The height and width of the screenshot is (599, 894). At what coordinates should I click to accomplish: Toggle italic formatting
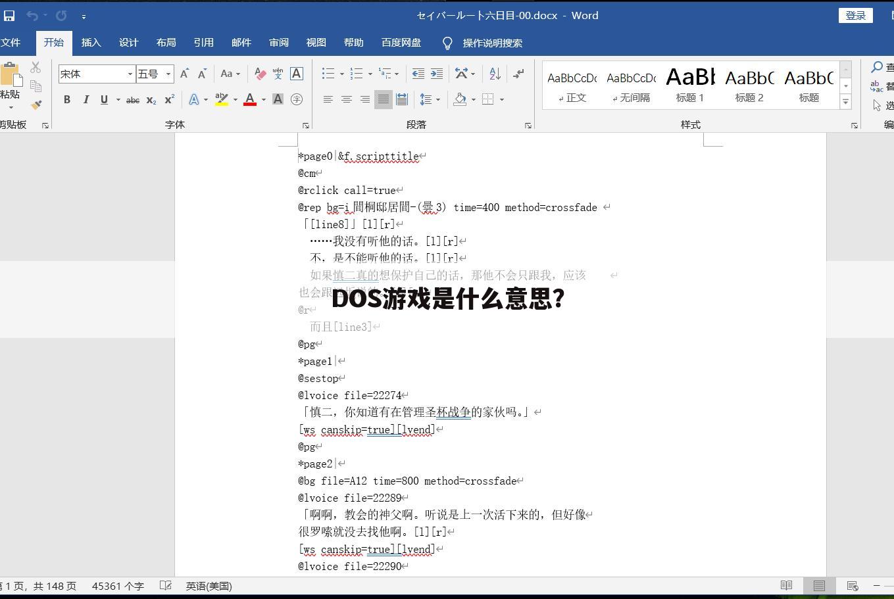(x=86, y=100)
